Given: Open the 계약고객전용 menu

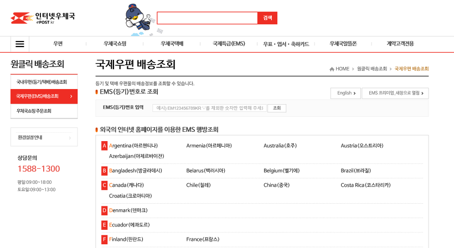Looking at the screenshot, I should [400, 44].
